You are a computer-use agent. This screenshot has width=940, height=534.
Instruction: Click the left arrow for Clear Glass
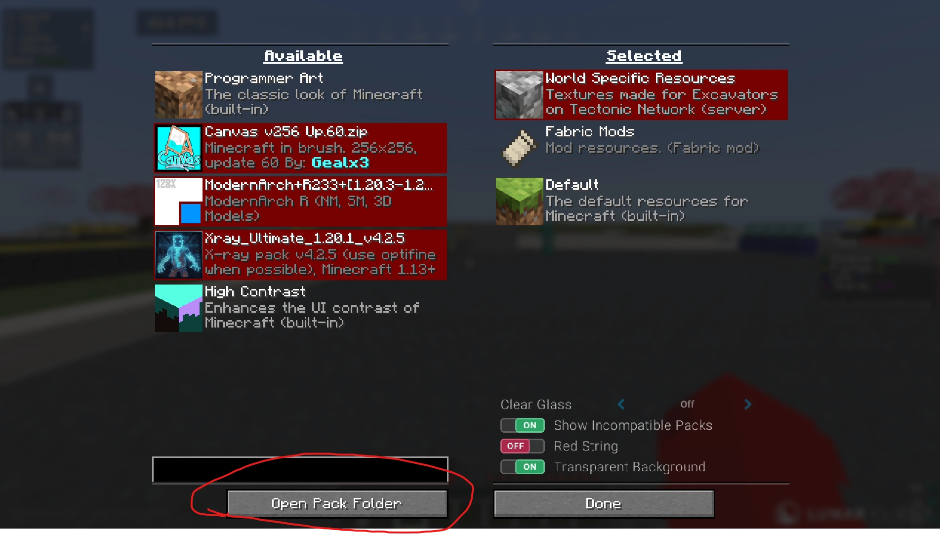tap(621, 405)
